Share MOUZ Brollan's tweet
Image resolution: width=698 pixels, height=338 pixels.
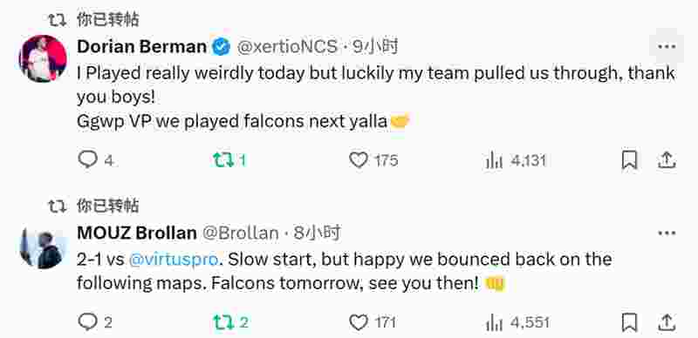pos(667,322)
